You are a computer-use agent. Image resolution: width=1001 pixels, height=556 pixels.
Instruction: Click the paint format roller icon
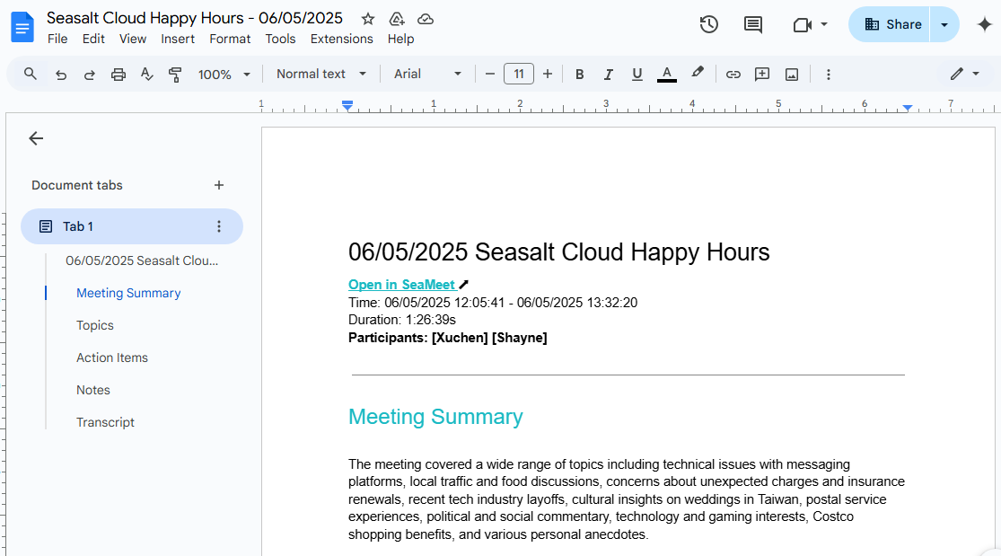click(x=175, y=75)
